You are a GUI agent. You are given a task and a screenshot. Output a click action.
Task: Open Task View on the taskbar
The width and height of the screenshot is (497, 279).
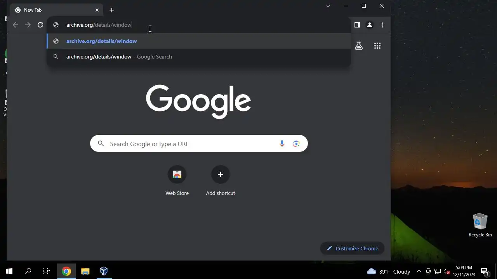(x=47, y=271)
